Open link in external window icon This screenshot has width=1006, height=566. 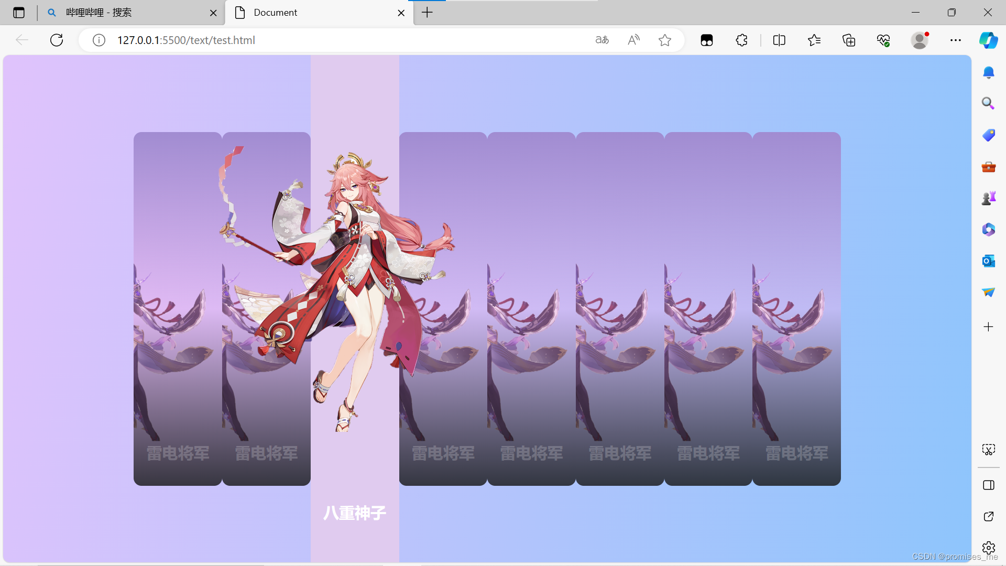[989, 517]
